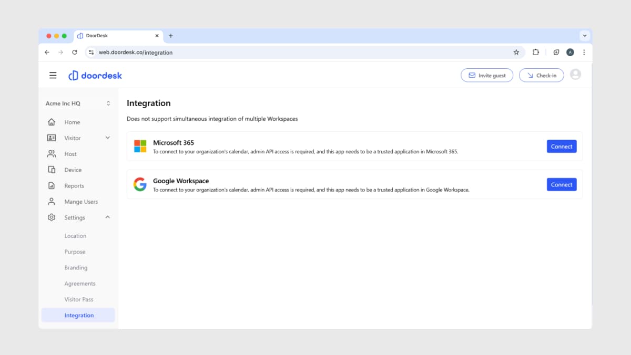Click site info icon in address bar
Screen dimensions: 631x355
pos(91,53)
